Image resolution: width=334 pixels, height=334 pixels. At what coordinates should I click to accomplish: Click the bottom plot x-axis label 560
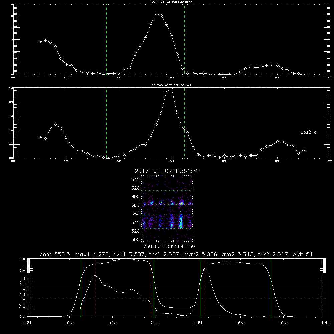coord(155,323)
